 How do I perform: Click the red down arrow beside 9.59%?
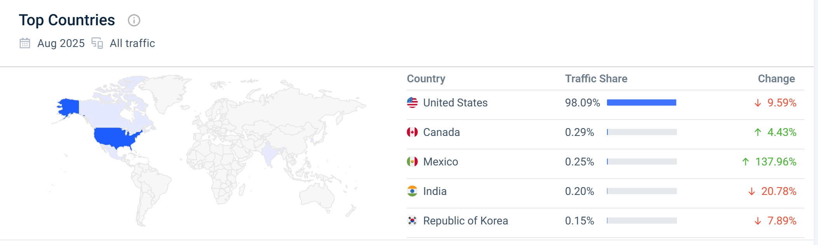tap(758, 103)
